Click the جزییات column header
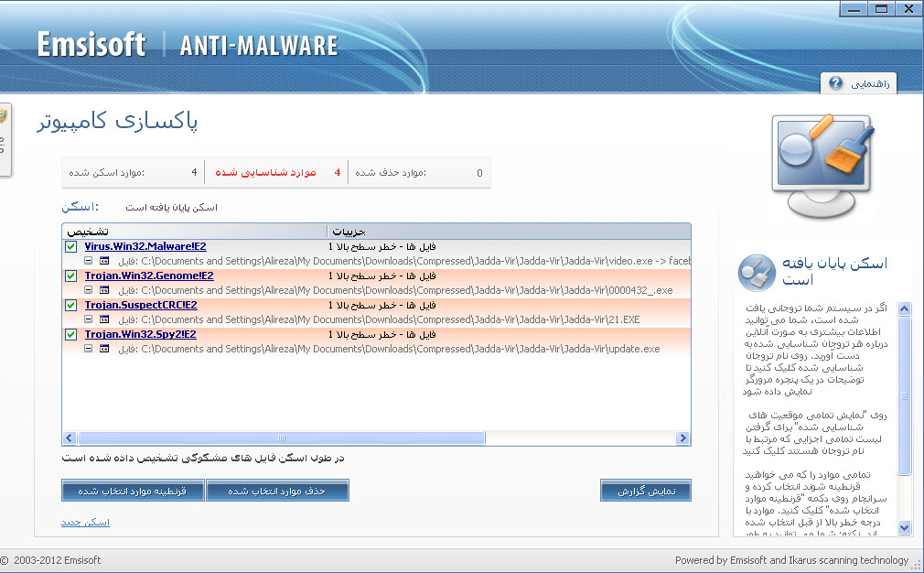This screenshot has width=924, height=573. coord(510,231)
